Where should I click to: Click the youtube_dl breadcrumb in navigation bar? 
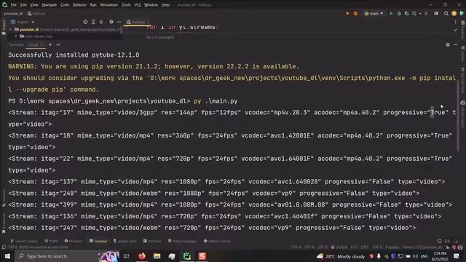(x=13, y=14)
